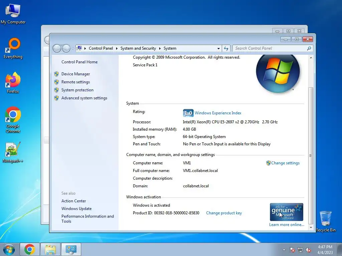Select System and Security breadcrumb
The image size is (342, 256).
click(138, 48)
